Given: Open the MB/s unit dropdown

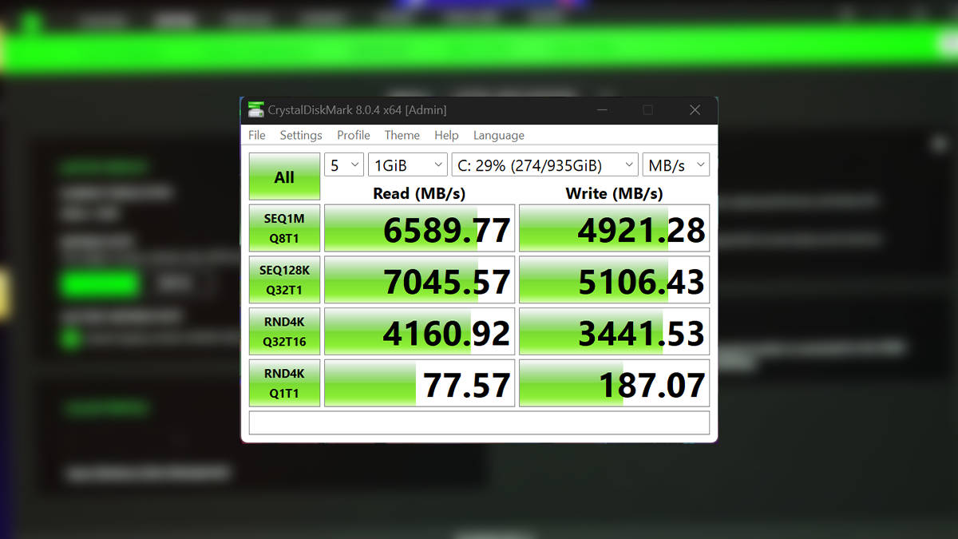Looking at the screenshot, I should tap(676, 165).
